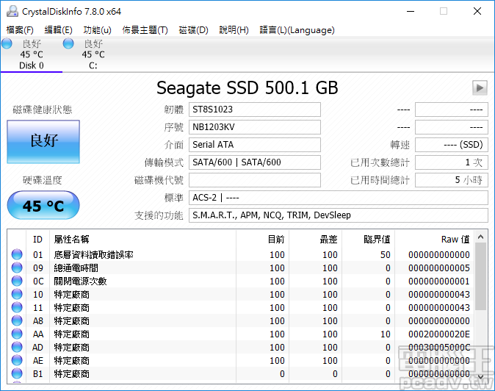Click status circle for attribute 10

tap(17, 295)
